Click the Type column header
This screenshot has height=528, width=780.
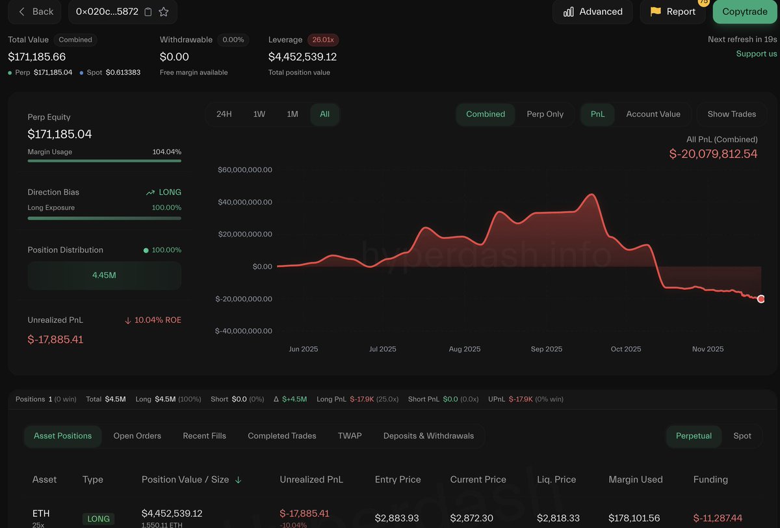coord(93,479)
